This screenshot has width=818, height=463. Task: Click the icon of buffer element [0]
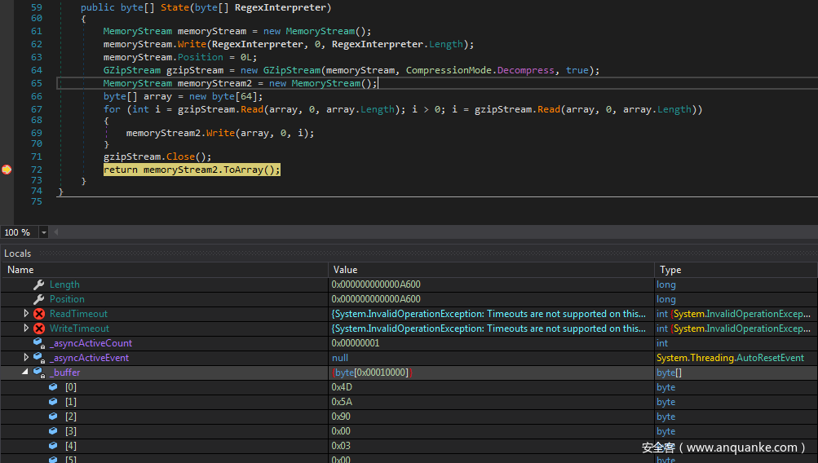point(53,387)
